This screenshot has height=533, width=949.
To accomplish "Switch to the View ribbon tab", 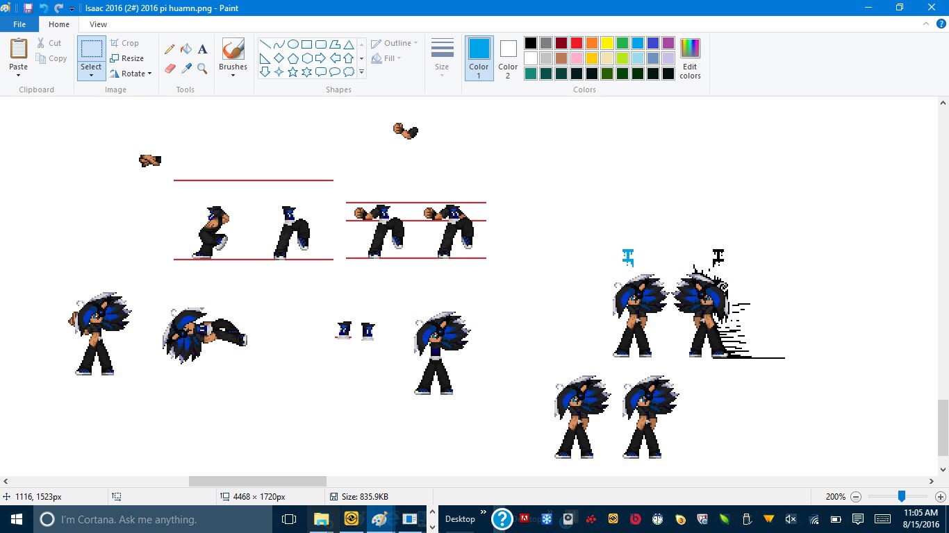I will (x=99, y=24).
